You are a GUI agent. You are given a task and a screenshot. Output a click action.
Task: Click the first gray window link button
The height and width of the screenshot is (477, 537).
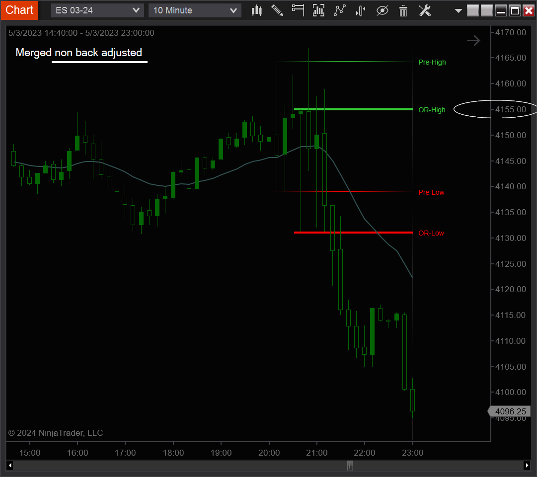coord(472,10)
